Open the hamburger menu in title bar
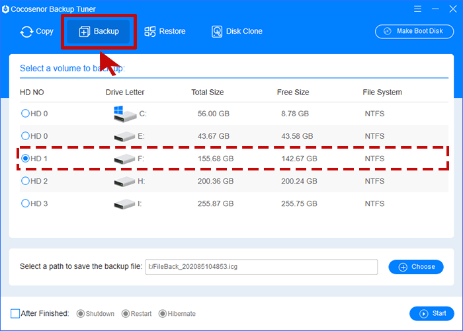Screen dimensions: 463x331 [417, 9]
